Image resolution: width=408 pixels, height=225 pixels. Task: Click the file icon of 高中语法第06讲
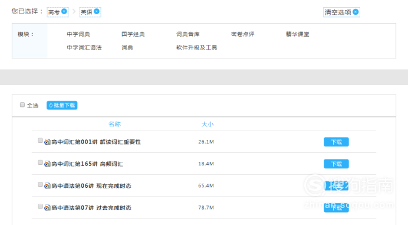coord(47,185)
